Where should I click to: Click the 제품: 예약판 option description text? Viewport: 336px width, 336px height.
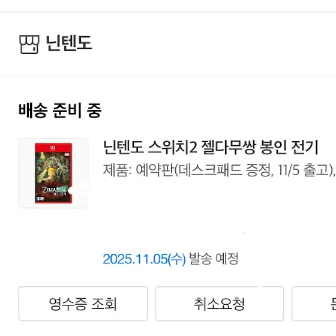[x=219, y=170]
